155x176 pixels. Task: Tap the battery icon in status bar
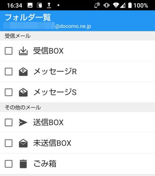[130, 5]
